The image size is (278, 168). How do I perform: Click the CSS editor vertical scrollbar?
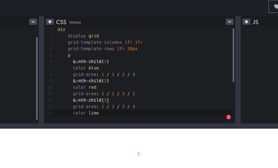pyautogui.click(x=233, y=55)
